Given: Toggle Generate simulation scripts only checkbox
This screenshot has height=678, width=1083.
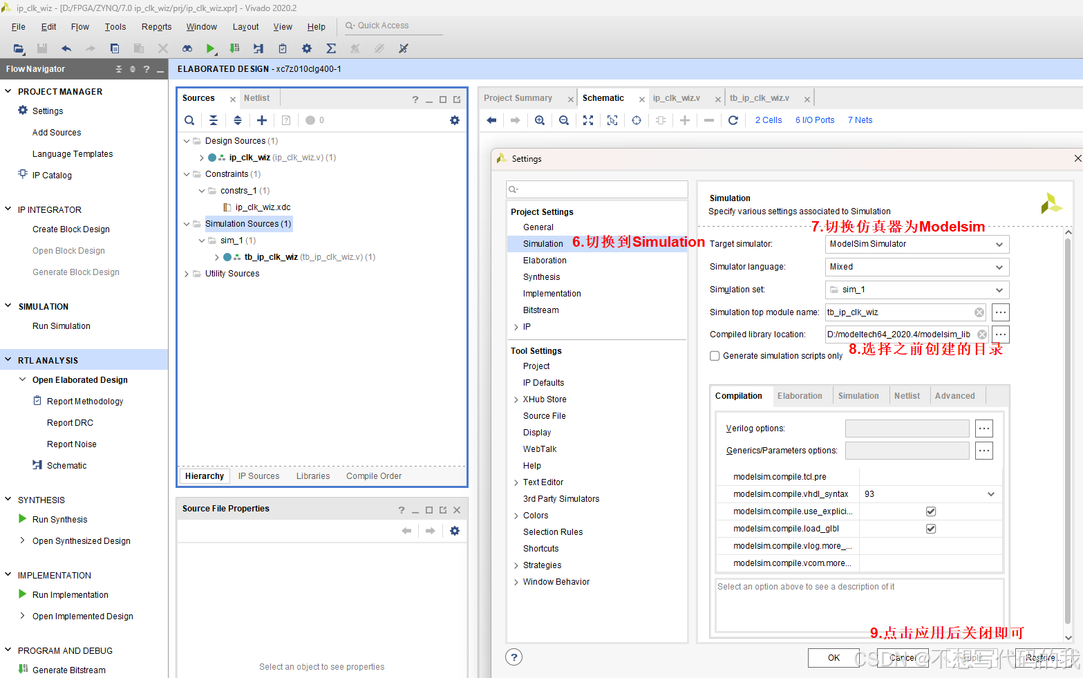Looking at the screenshot, I should (x=715, y=356).
